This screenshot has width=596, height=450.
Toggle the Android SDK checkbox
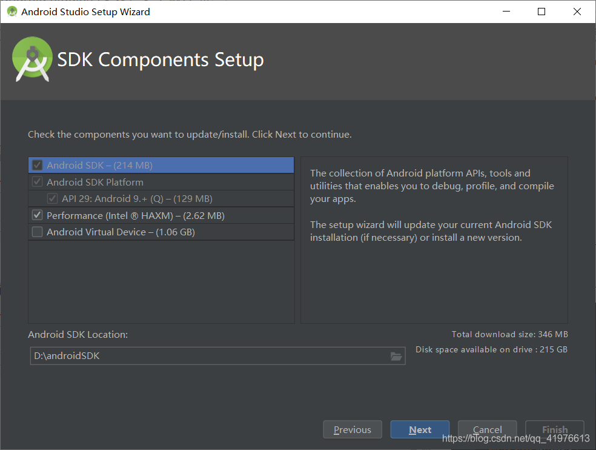(x=38, y=165)
